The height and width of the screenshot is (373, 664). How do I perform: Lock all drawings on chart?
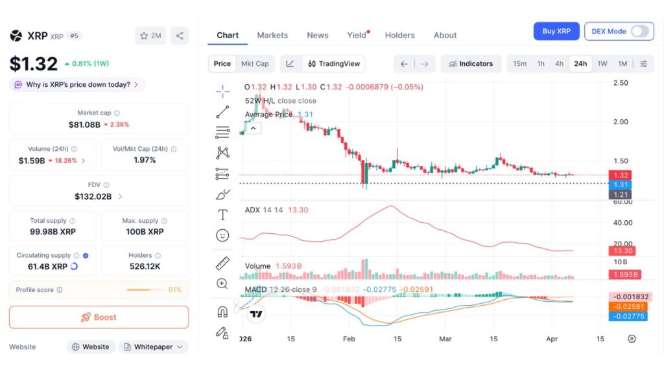[x=222, y=332]
